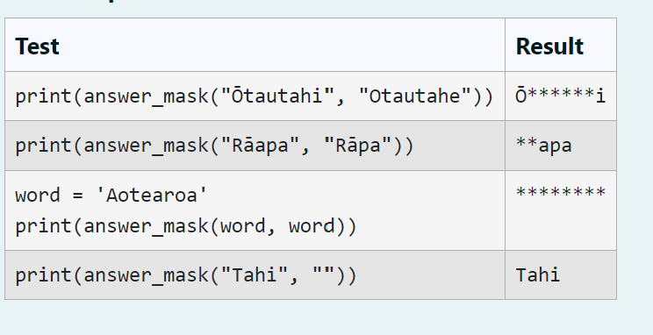Click the print(answer_mask(word, word)) line
The height and width of the screenshot is (335, 653).
click(186, 226)
